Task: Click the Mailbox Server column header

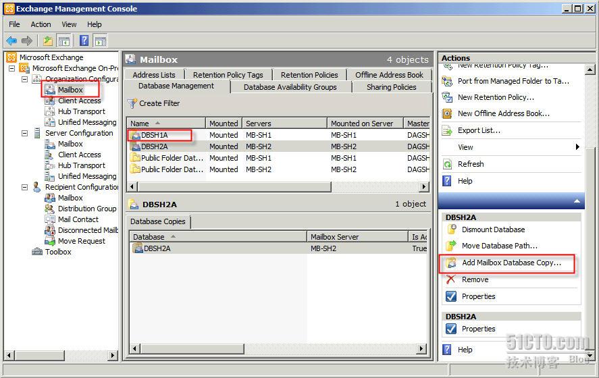Action: coord(357,237)
